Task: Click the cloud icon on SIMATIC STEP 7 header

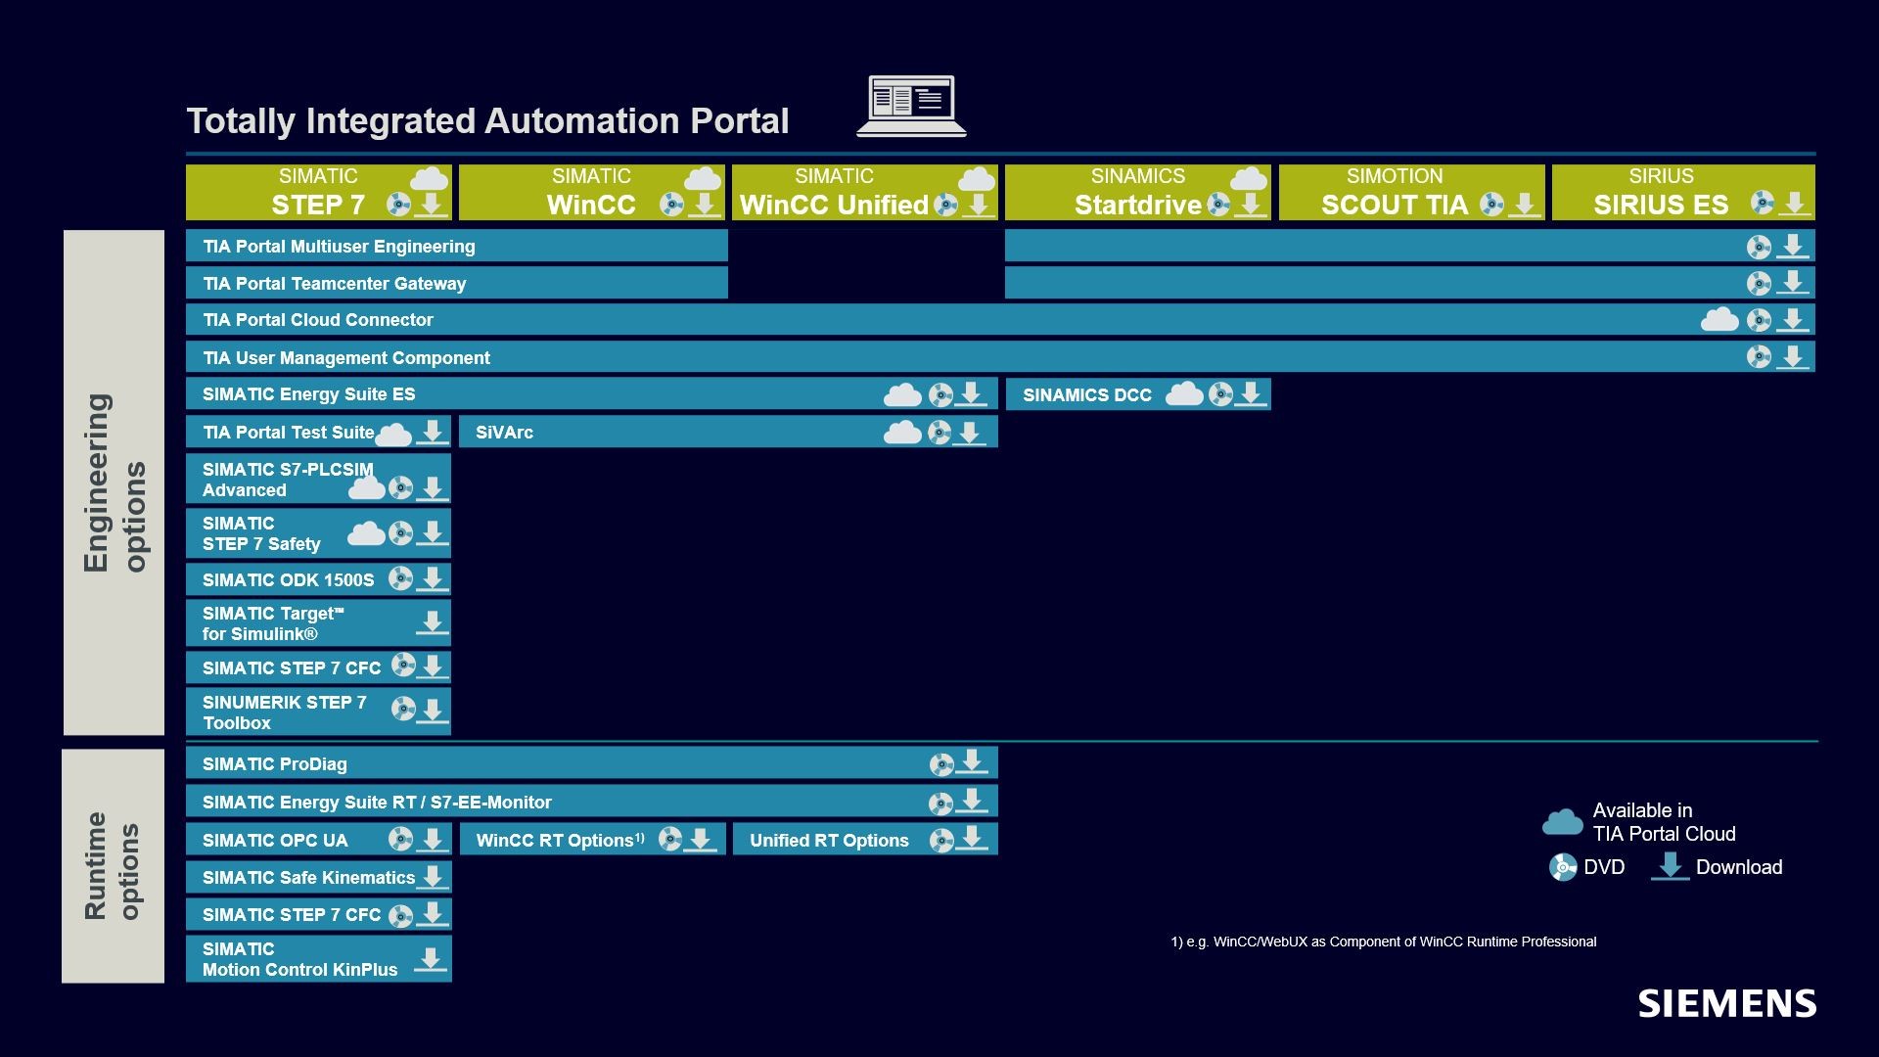Action: tap(429, 179)
